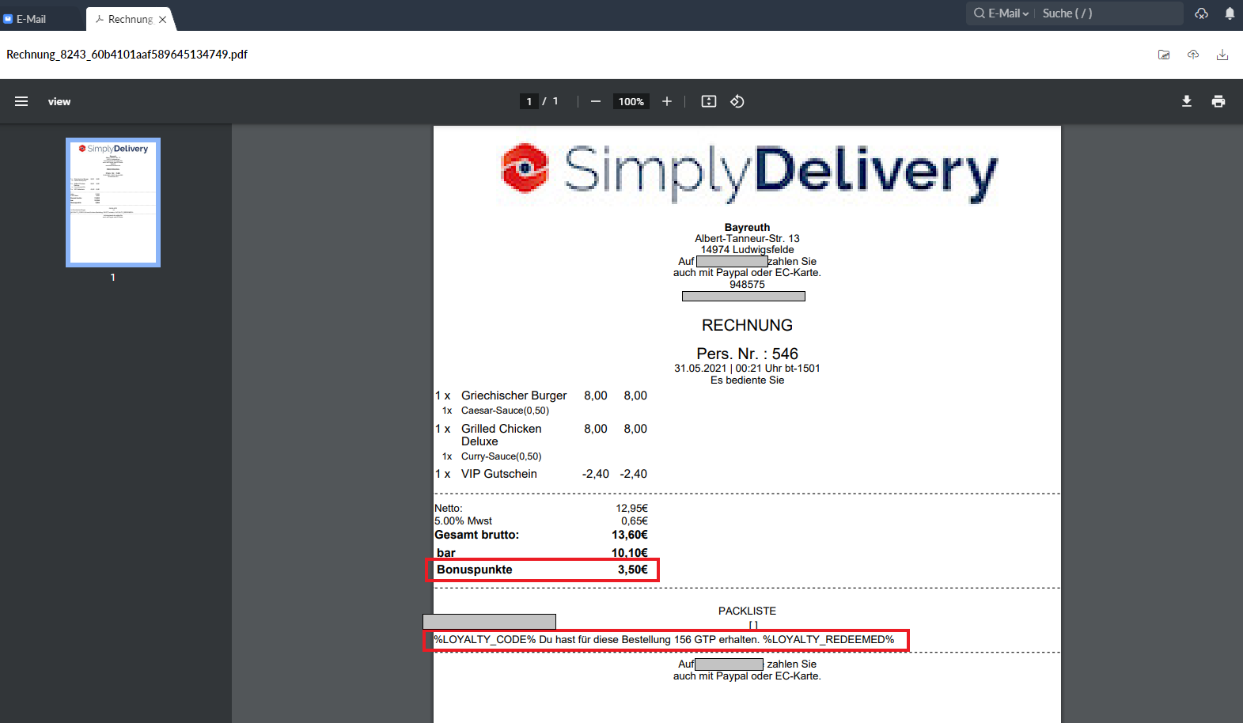The width and height of the screenshot is (1243, 723).
Task: Click the 'Bayreuth' store name
Action: (747, 227)
